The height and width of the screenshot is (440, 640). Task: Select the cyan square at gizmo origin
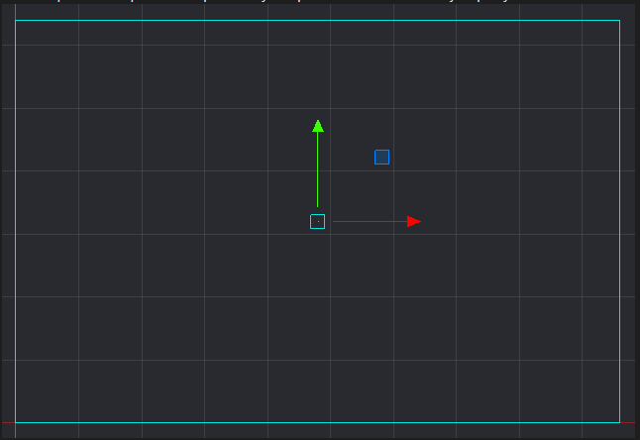pyautogui.click(x=317, y=221)
